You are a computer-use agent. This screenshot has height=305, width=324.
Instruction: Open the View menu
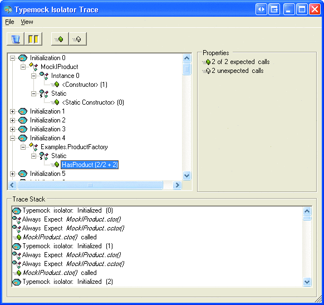(27, 22)
